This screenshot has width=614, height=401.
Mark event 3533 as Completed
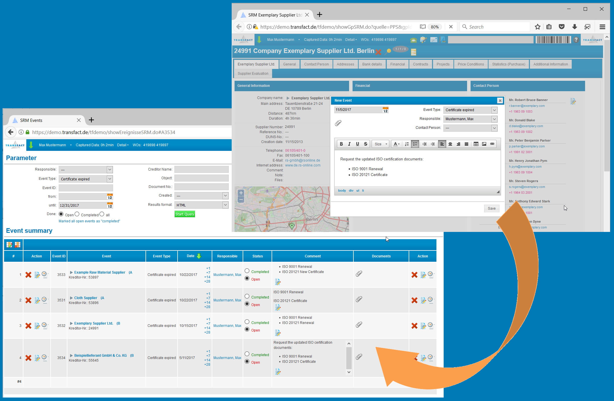point(247,271)
